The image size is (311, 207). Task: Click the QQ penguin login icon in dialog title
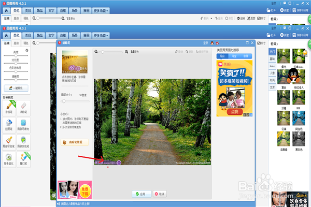212,43
